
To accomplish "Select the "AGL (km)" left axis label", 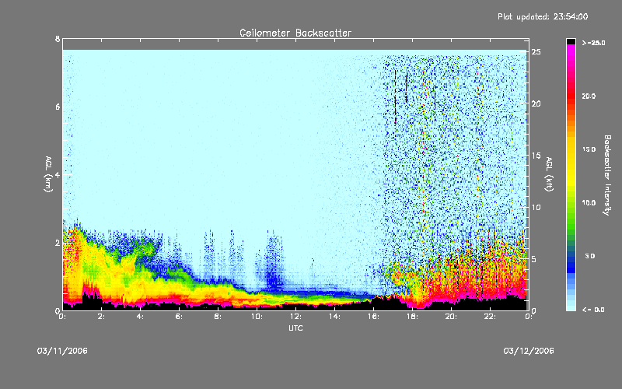I will click(48, 173).
